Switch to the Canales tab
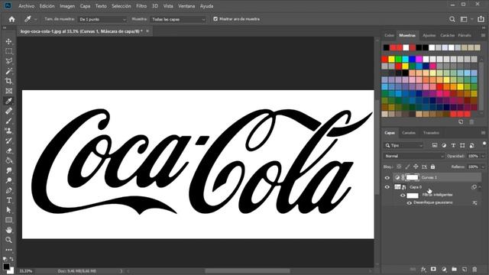 409,133
